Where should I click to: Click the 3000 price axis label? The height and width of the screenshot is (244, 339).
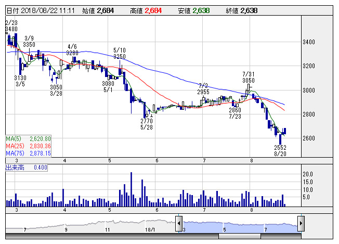[x=309, y=91]
